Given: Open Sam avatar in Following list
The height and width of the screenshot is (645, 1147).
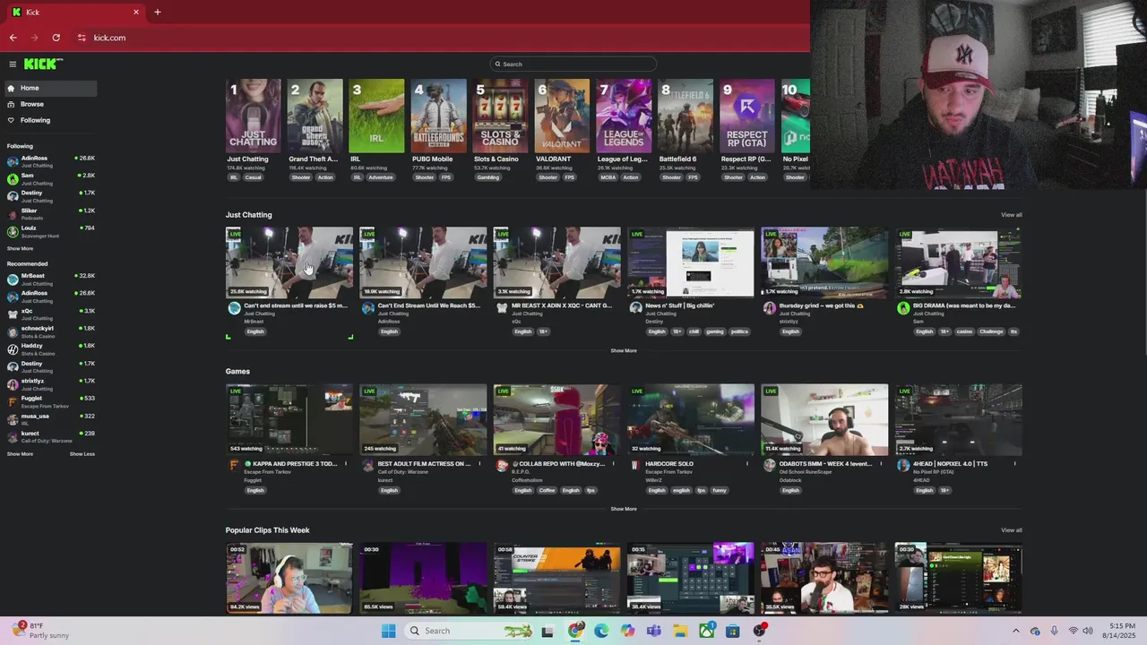Looking at the screenshot, I should pyautogui.click(x=13, y=179).
